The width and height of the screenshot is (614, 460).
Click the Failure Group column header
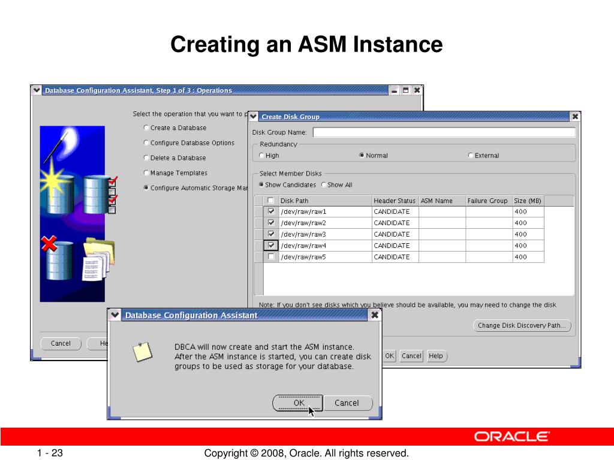pos(489,201)
